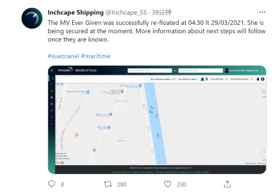The image size is (272, 193).
Task: Expand the user account dropdown arrow
Action: point(262,70)
